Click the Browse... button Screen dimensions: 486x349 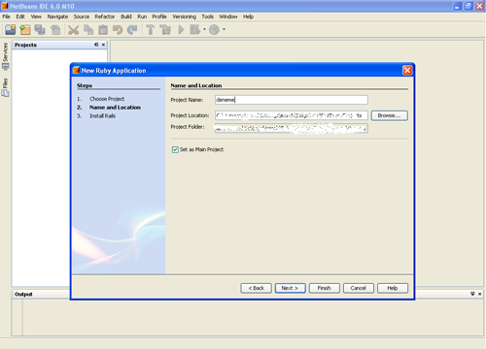[389, 115]
